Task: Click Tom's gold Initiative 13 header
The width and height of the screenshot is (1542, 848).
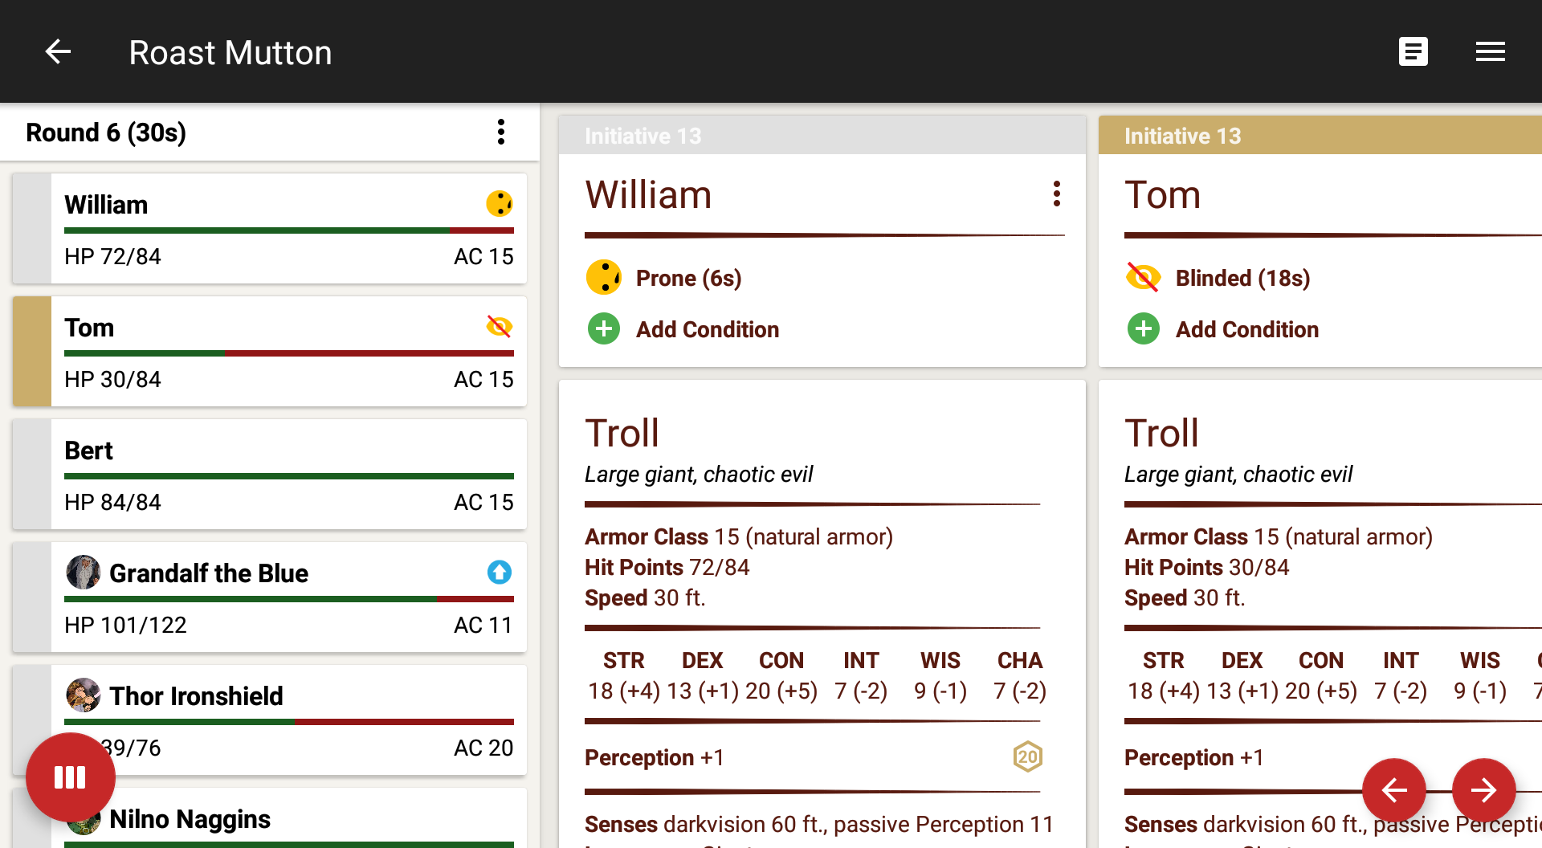Action: [x=1320, y=136]
